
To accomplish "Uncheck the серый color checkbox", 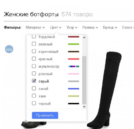I will click(34, 81).
